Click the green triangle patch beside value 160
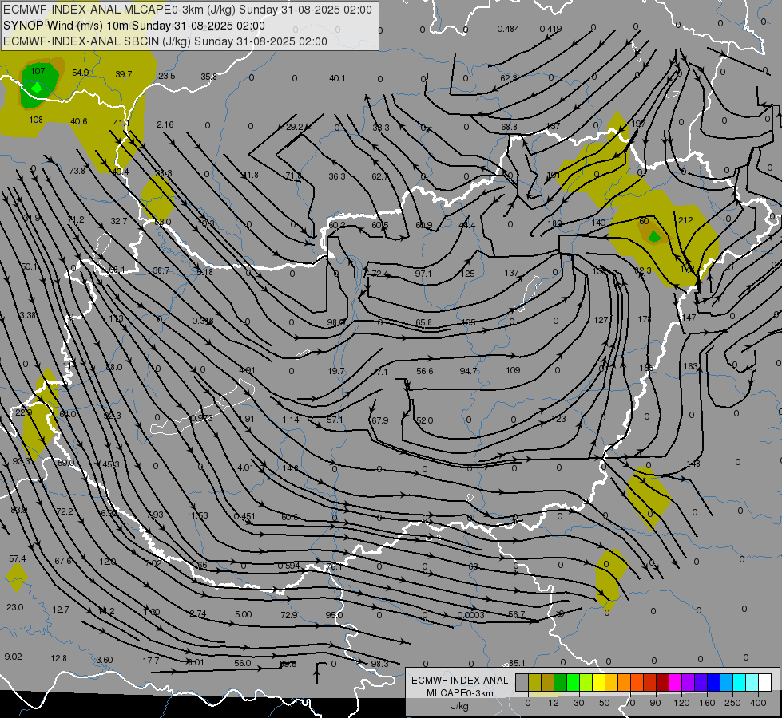This screenshot has height=718, width=782. coord(654,235)
